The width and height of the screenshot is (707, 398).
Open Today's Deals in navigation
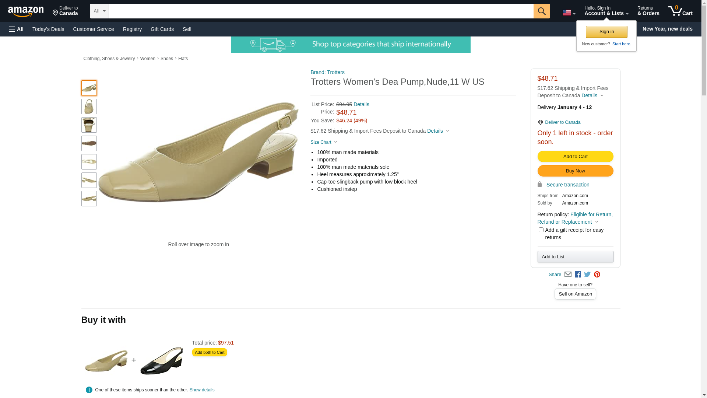tap(48, 29)
